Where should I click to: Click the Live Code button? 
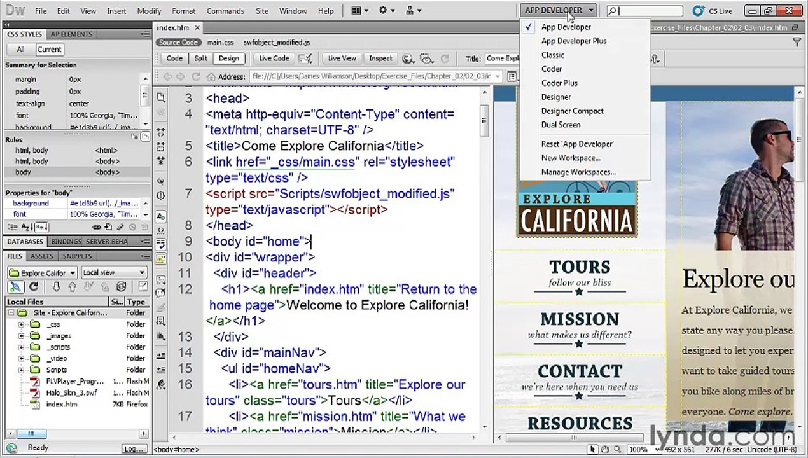tap(274, 59)
